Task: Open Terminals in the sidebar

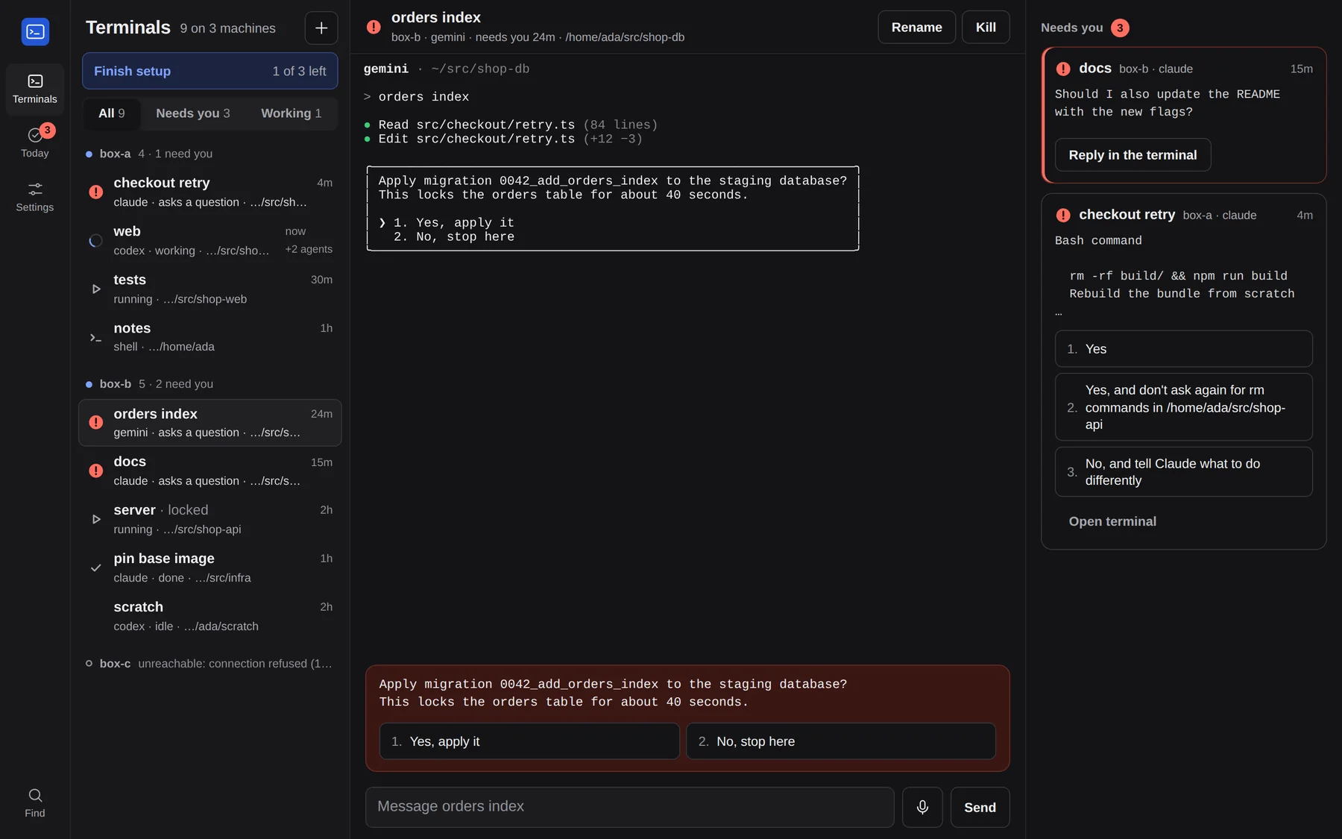Action: pos(35,89)
